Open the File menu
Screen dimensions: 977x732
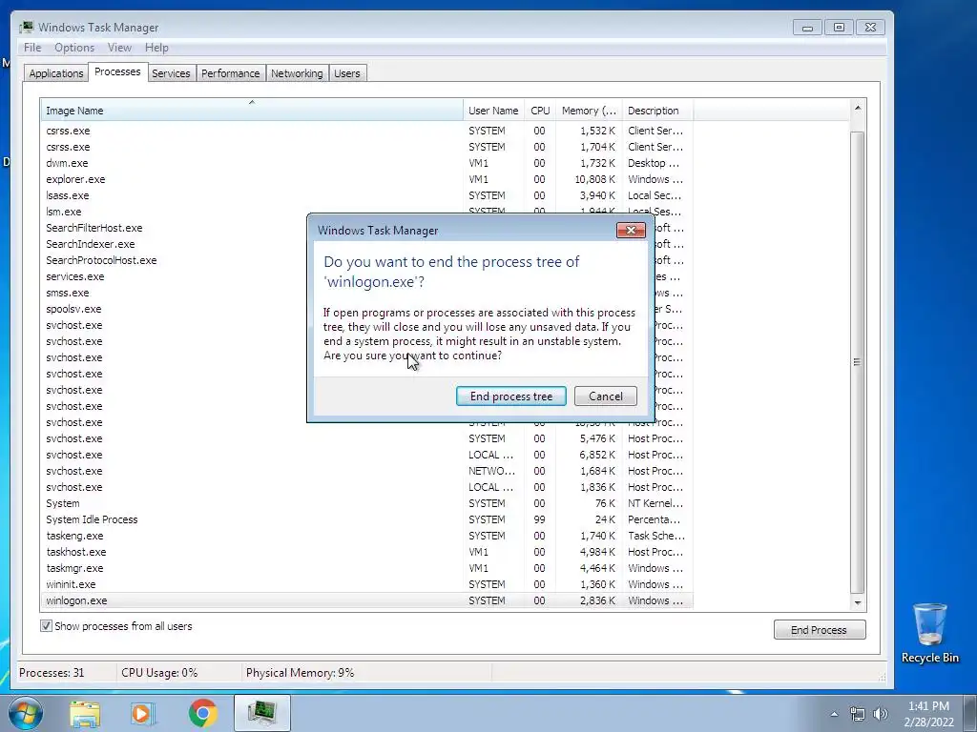click(32, 48)
